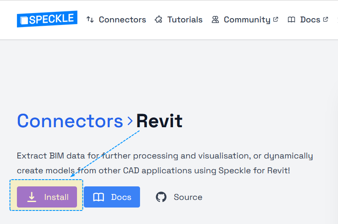This screenshot has width=338, height=224.
Task: Click the breadcrumb chevron before Revit
Action: point(130,121)
